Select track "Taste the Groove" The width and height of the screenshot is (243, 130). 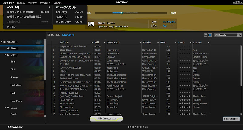69,78
